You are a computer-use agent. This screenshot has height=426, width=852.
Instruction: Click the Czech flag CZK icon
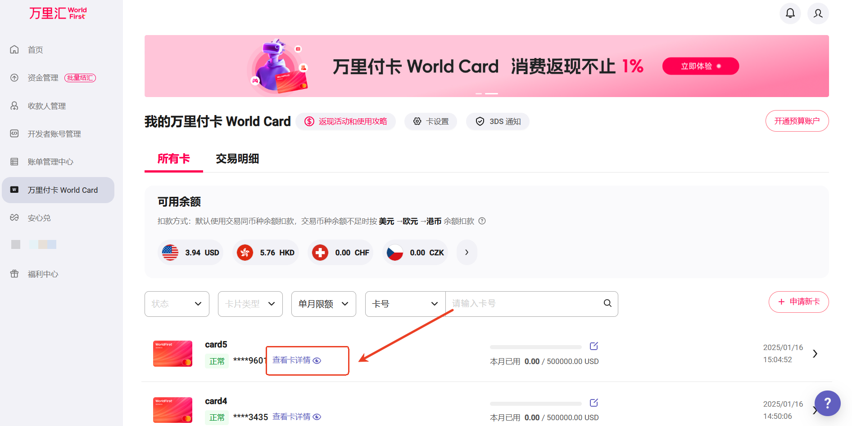pos(395,253)
